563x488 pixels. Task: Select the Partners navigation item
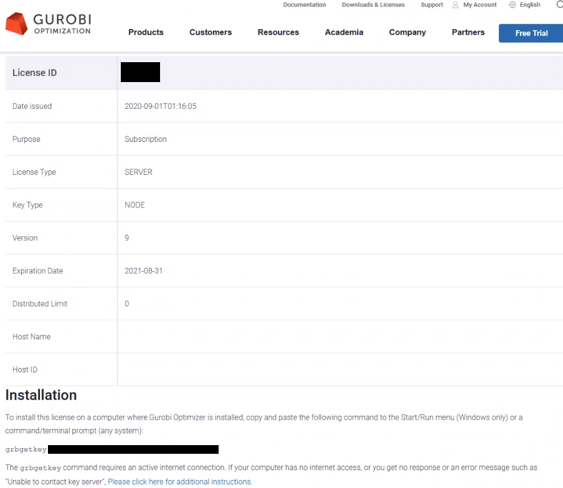pos(468,32)
